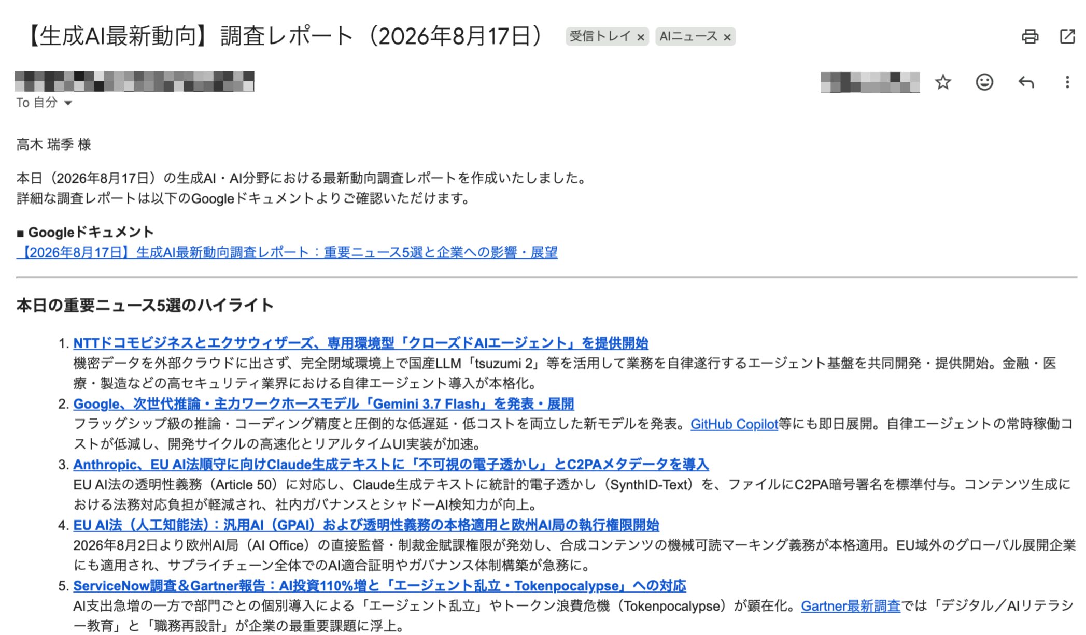
Task: Open the ServiceNow調査＆Gartner報告 article link
Action: [379, 585]
